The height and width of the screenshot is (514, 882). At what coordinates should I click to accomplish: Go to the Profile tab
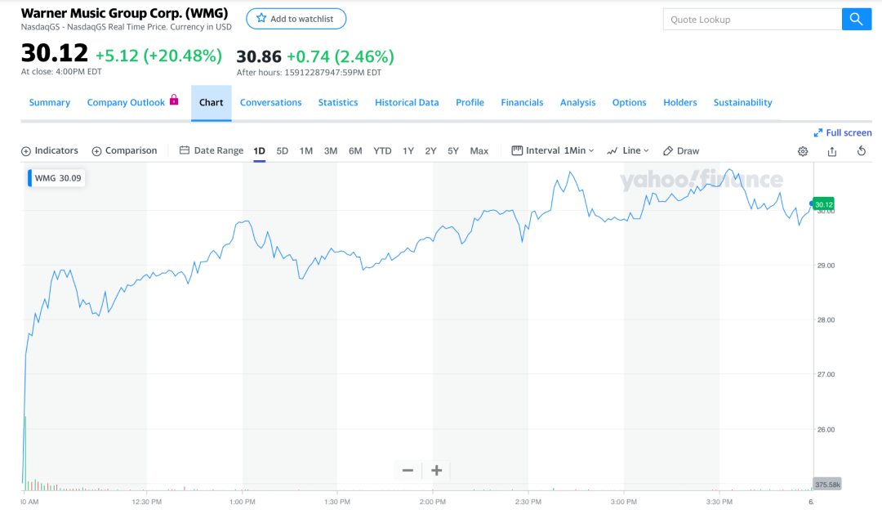point(470,102)
